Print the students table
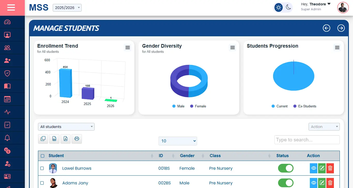The image size is (353, 188). click(x=76, y=139)
